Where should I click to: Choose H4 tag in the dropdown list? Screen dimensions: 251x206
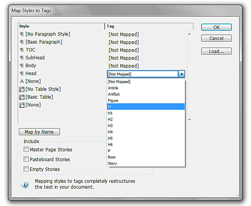point(146,132)
